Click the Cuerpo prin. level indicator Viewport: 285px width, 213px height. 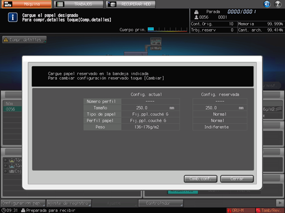coord(168,30)
